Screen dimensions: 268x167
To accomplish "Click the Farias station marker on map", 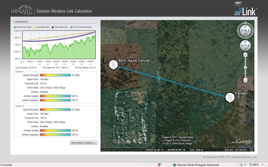I will [230, 98].
